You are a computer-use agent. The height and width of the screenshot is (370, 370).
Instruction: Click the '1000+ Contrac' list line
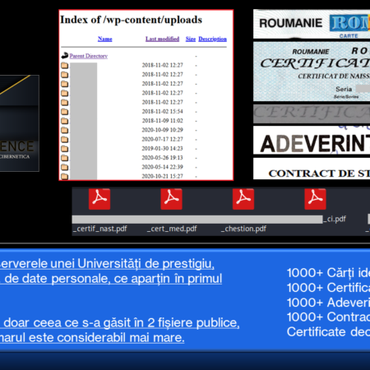click(x=328, y=317)
